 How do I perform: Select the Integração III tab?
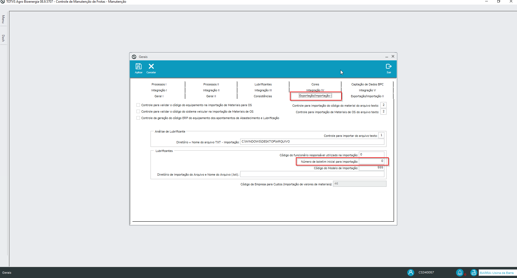tap(263, 90)
